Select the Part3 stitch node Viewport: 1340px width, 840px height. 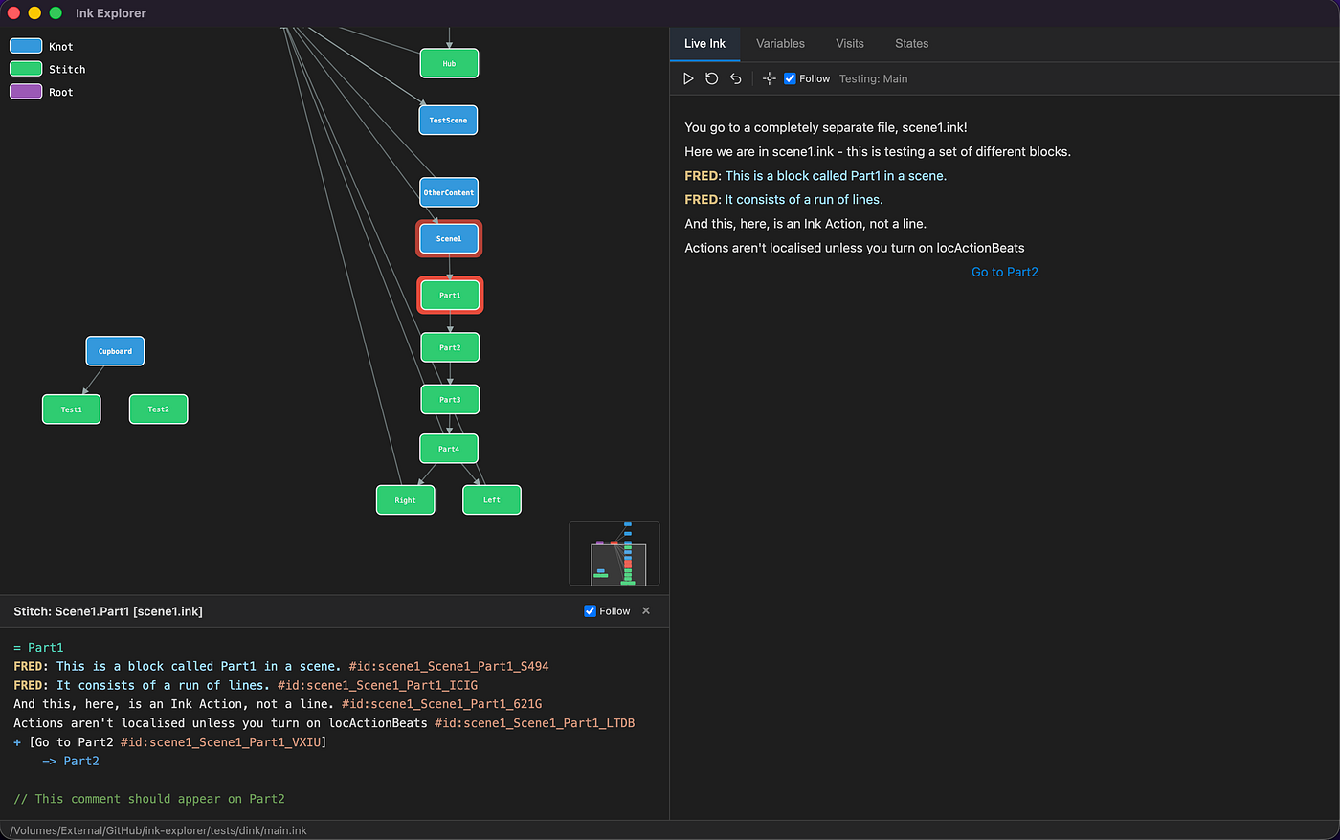coord(450,399)
